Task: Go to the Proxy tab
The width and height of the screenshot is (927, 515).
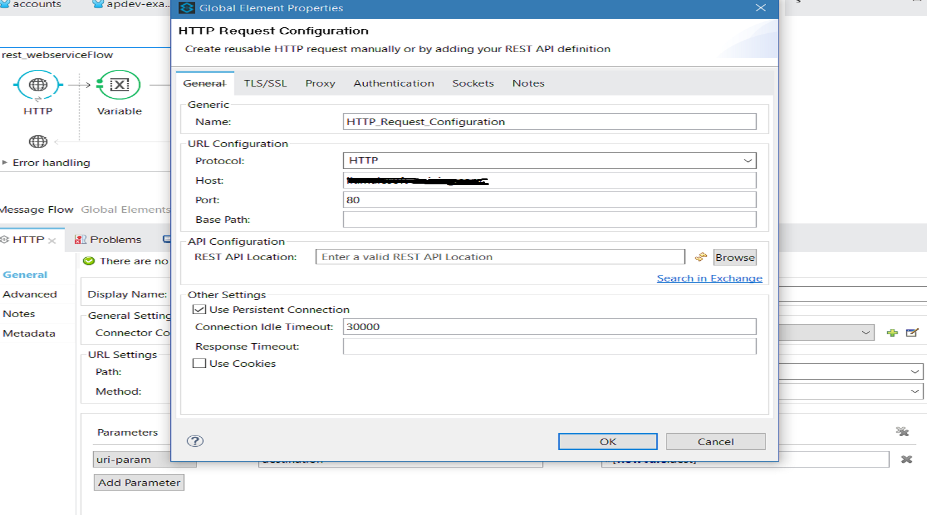Action: pos(320,84)
